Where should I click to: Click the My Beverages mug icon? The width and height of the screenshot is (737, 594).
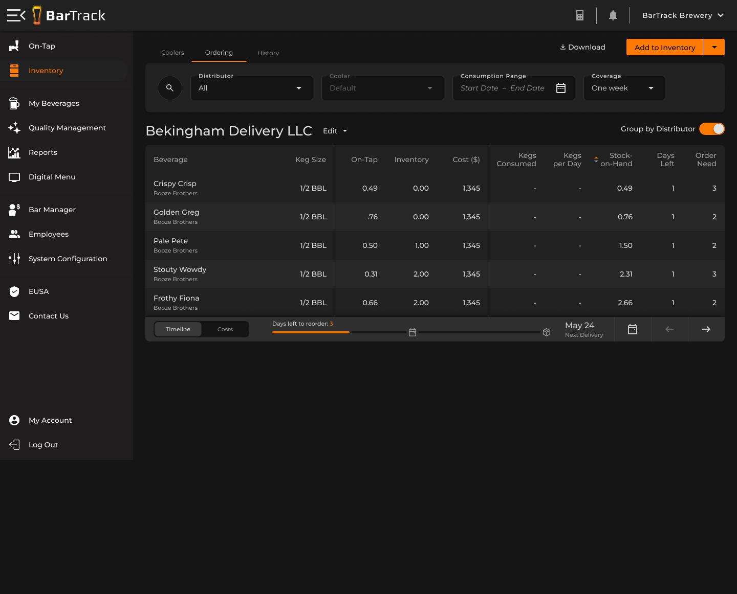click(x=14, y=103)
